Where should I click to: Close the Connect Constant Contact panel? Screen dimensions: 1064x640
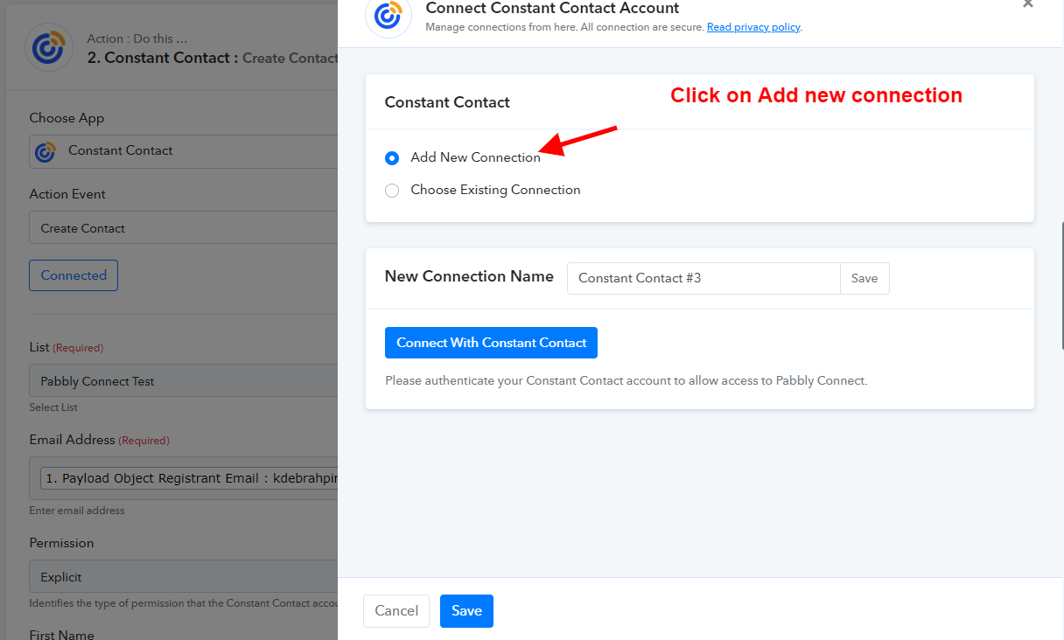pos(1028,4)
